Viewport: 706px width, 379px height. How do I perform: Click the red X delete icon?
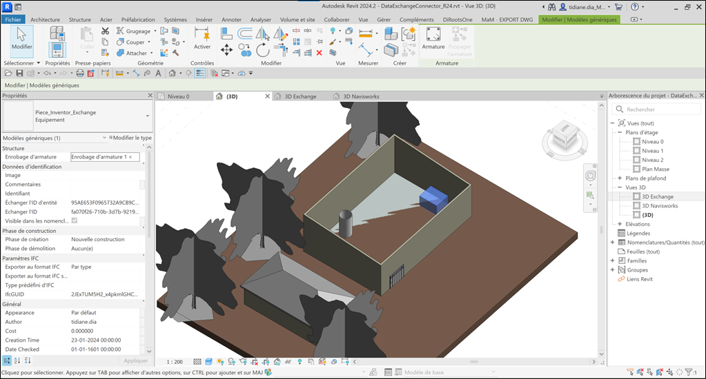pos(320,52)
